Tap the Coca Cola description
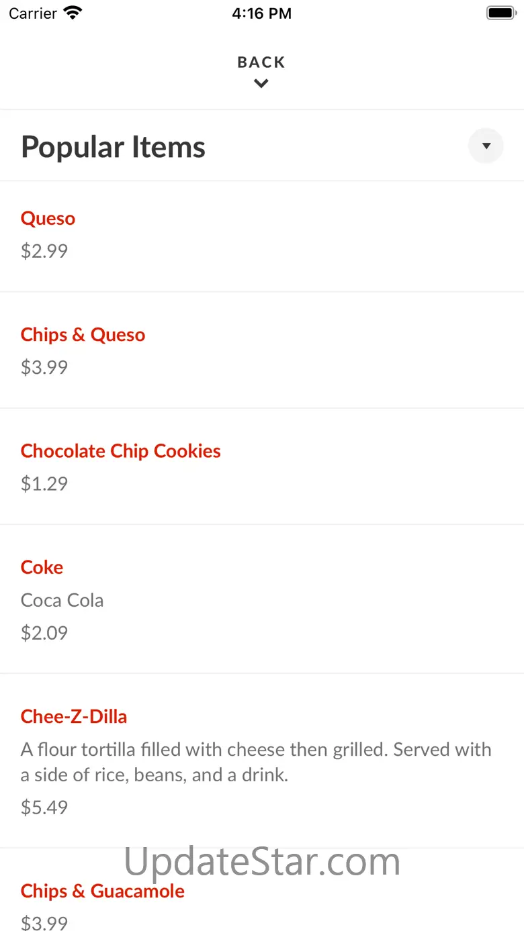Viewport: 524px width, 931px height. 62,600
